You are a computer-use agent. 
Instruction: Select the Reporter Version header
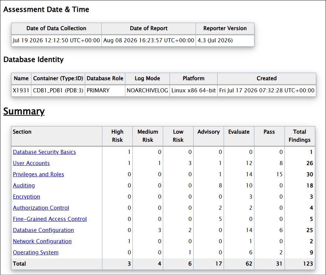pyautogui.click(x=225, y=28)
